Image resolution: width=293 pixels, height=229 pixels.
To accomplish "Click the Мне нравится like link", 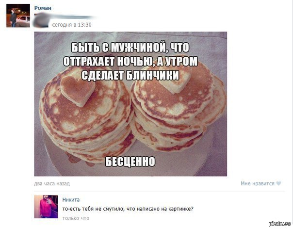I will point(258,183).
